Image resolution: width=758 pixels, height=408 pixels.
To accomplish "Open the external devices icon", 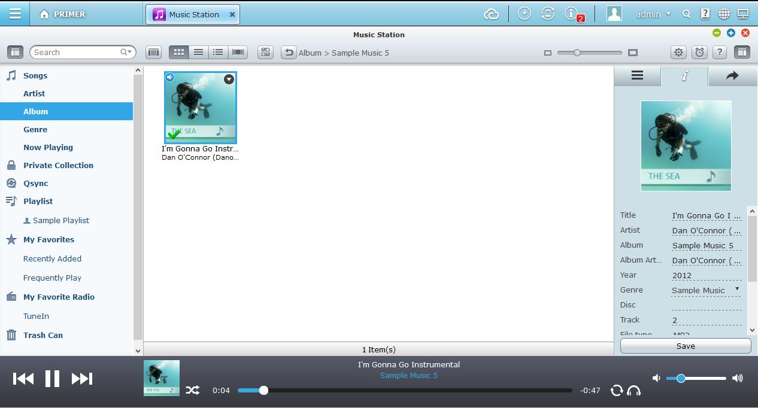I will [x=547, y=14].
